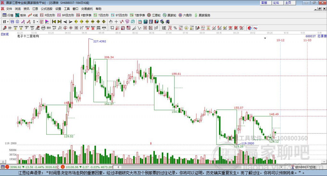
Task: Click the 老子十二宫结构 label
Action: [28, 36]
